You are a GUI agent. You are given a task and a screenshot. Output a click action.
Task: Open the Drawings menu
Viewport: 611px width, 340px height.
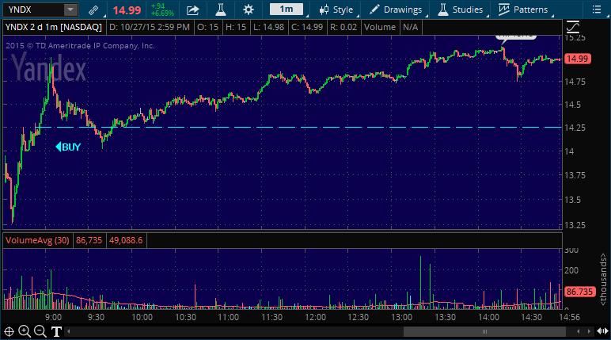coord(396,10)
